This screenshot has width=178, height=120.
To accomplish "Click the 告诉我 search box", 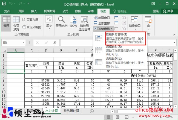I will [121, 11].
